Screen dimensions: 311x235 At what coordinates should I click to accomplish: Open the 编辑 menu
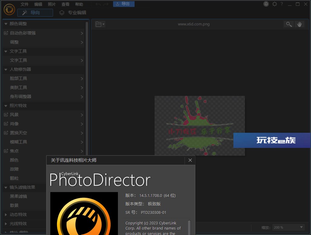38,4
